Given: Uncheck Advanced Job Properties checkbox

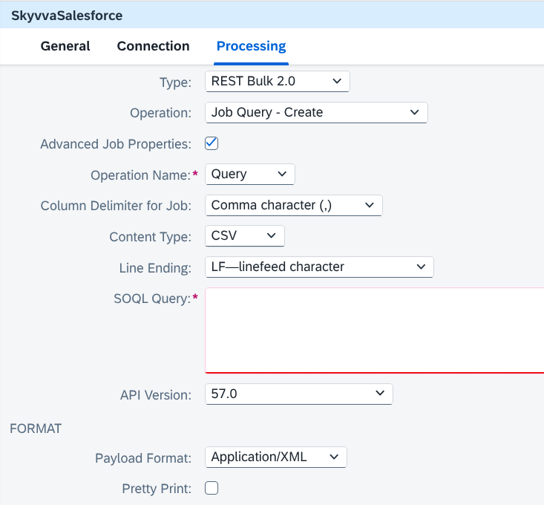Looking at the screenshot, I should 212,143.
